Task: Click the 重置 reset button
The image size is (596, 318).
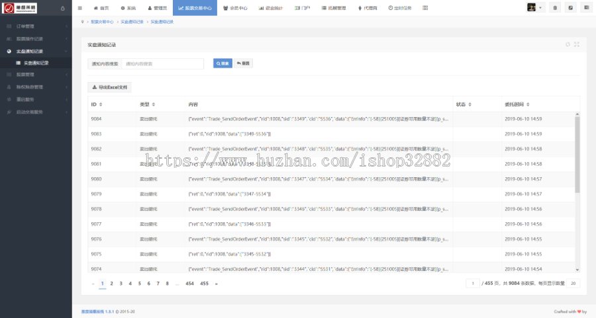Action: 243,63
